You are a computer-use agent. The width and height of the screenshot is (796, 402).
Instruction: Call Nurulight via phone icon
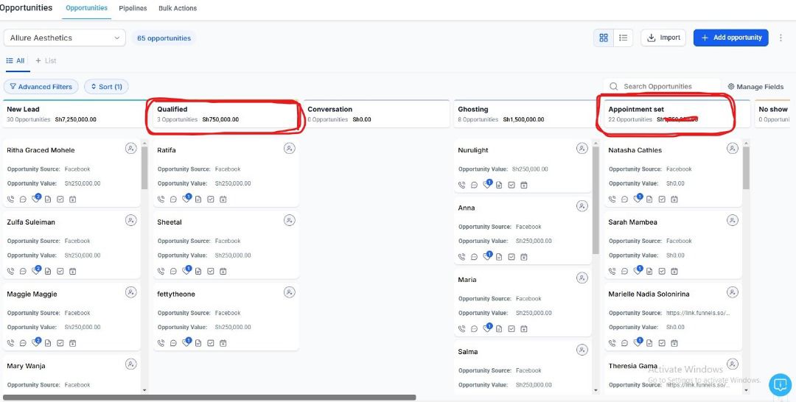coord(462,185)
